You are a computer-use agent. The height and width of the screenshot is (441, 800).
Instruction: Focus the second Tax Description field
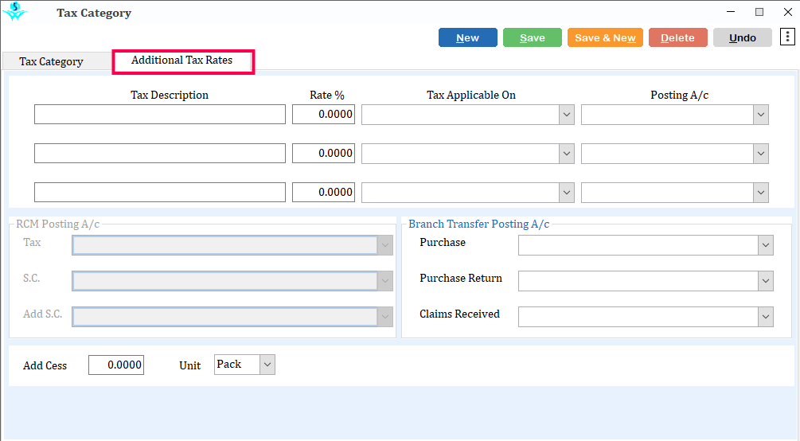point(160,153)
